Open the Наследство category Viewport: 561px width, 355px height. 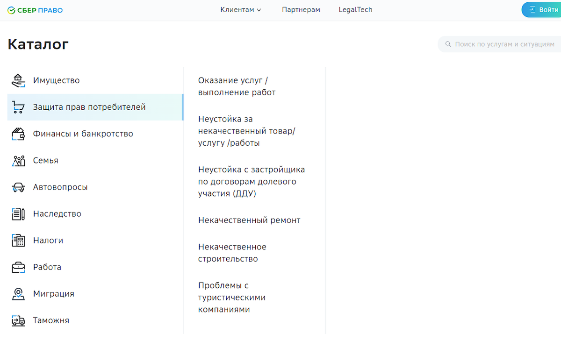(95, 213)
